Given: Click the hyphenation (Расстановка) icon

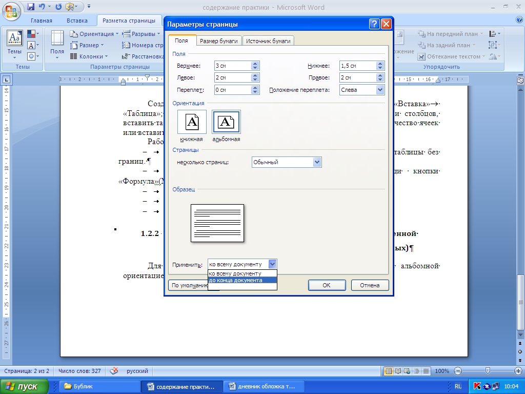Looking at the screenshot, I should [126, 56].
